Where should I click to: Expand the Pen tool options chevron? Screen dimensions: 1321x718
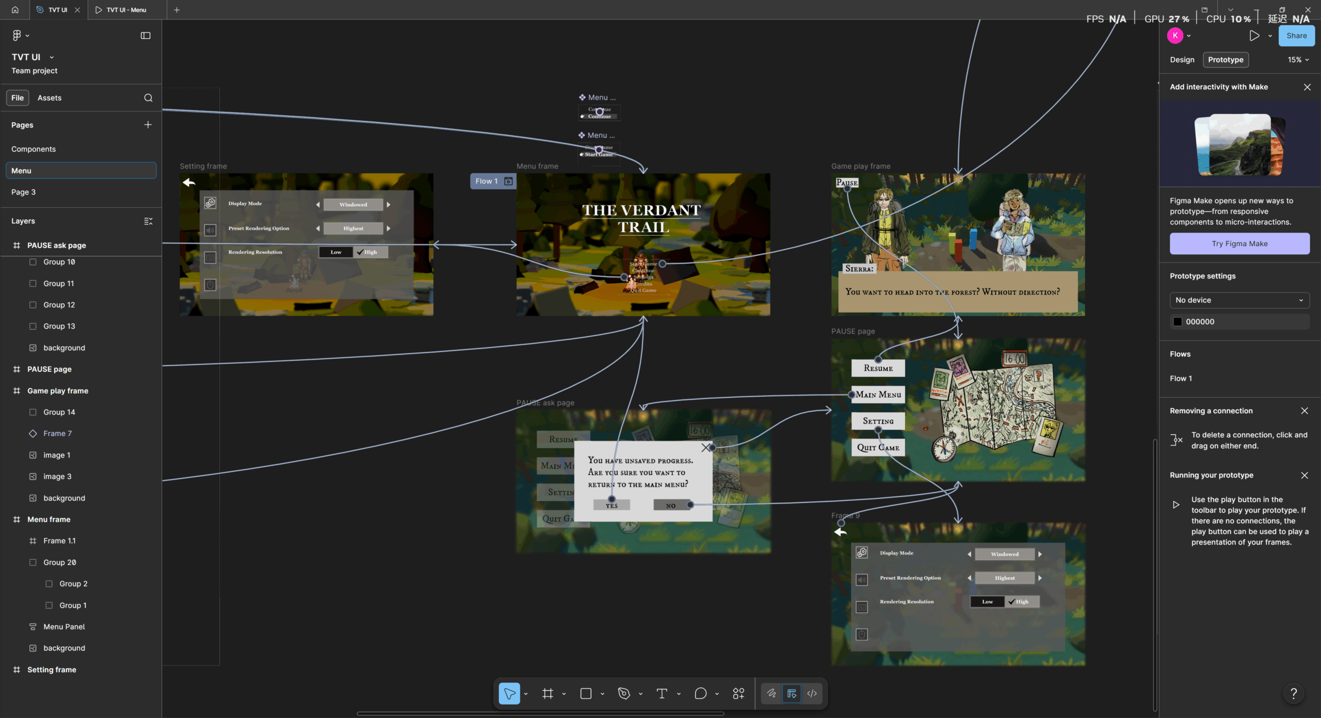click(x=640, y=694)
